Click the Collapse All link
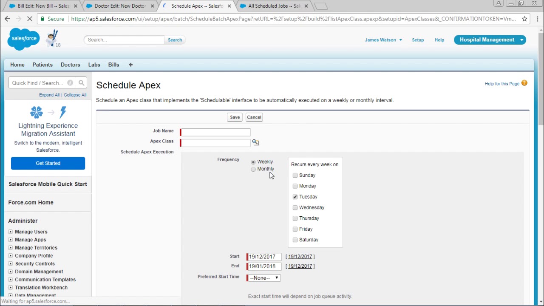Image resolution: width=544 pixels, height=306 pixels. 75,95
